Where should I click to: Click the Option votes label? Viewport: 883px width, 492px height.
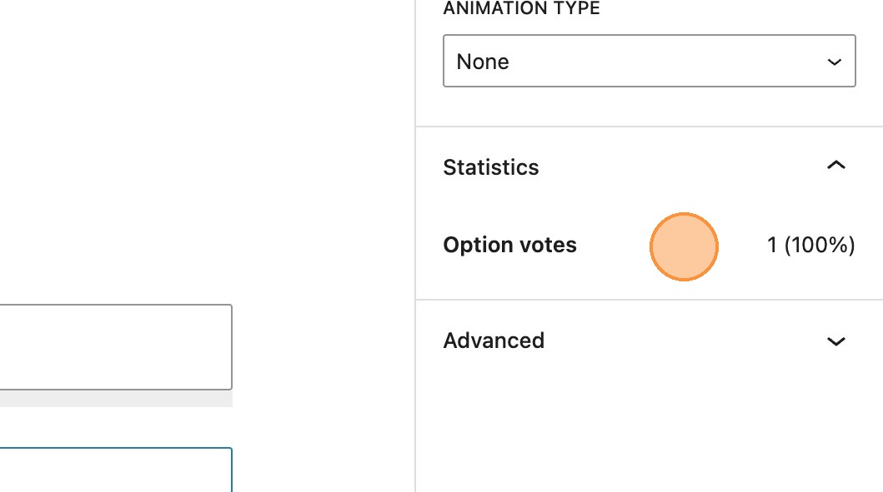click(509, 245)
